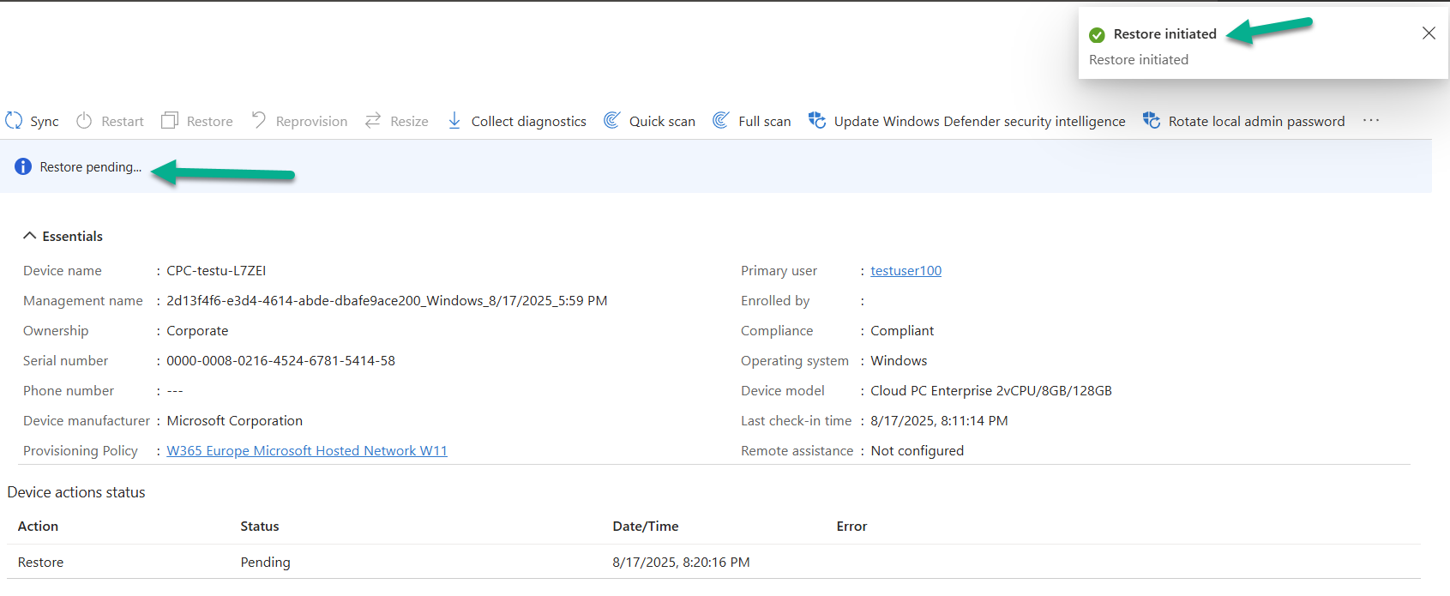Click the Update Windows Defender security intelligence label
Image resolution: width=1450 pixels, height=596 pixels.
click(x=979, y=122)
